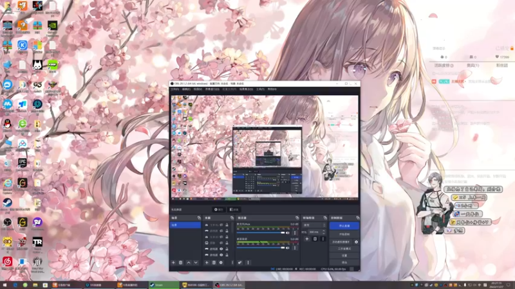Move scene down with Scenes down arrow
Image resolution: width=515 pixels, height=289 pixels.
pyautogui.click(x=196, y=263)
